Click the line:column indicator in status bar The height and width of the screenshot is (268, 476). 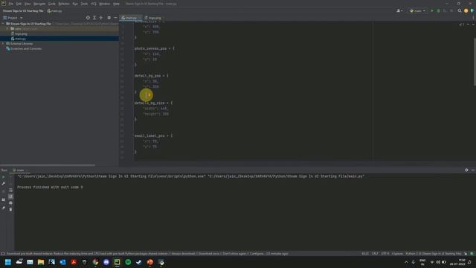365,254
